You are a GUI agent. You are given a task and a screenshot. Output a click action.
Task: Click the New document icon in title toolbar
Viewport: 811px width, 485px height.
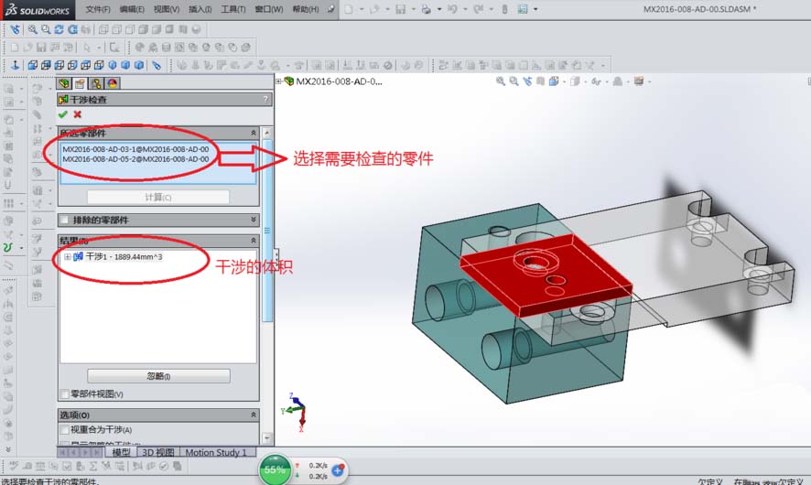pyautogui.click(x=349, y=9)
